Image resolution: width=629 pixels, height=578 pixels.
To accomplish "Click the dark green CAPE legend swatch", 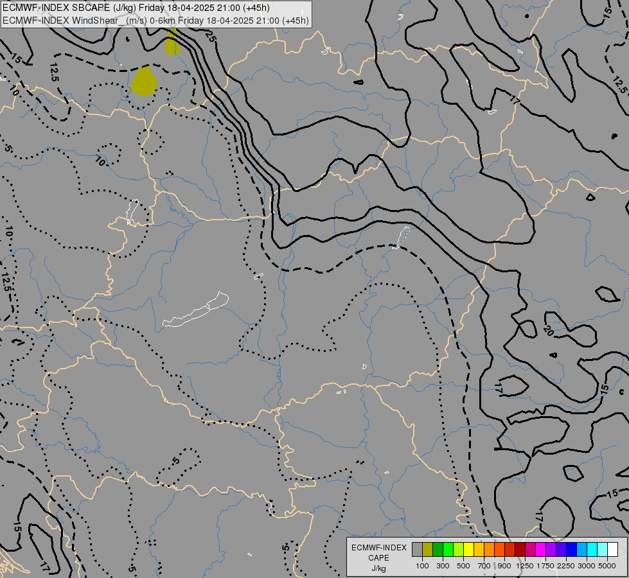I will [438, 550].
